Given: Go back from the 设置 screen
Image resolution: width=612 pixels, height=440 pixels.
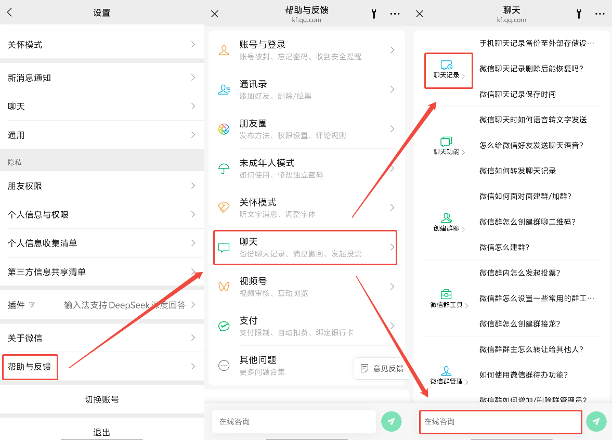Looking at the screenshot, I should point(10,12).
